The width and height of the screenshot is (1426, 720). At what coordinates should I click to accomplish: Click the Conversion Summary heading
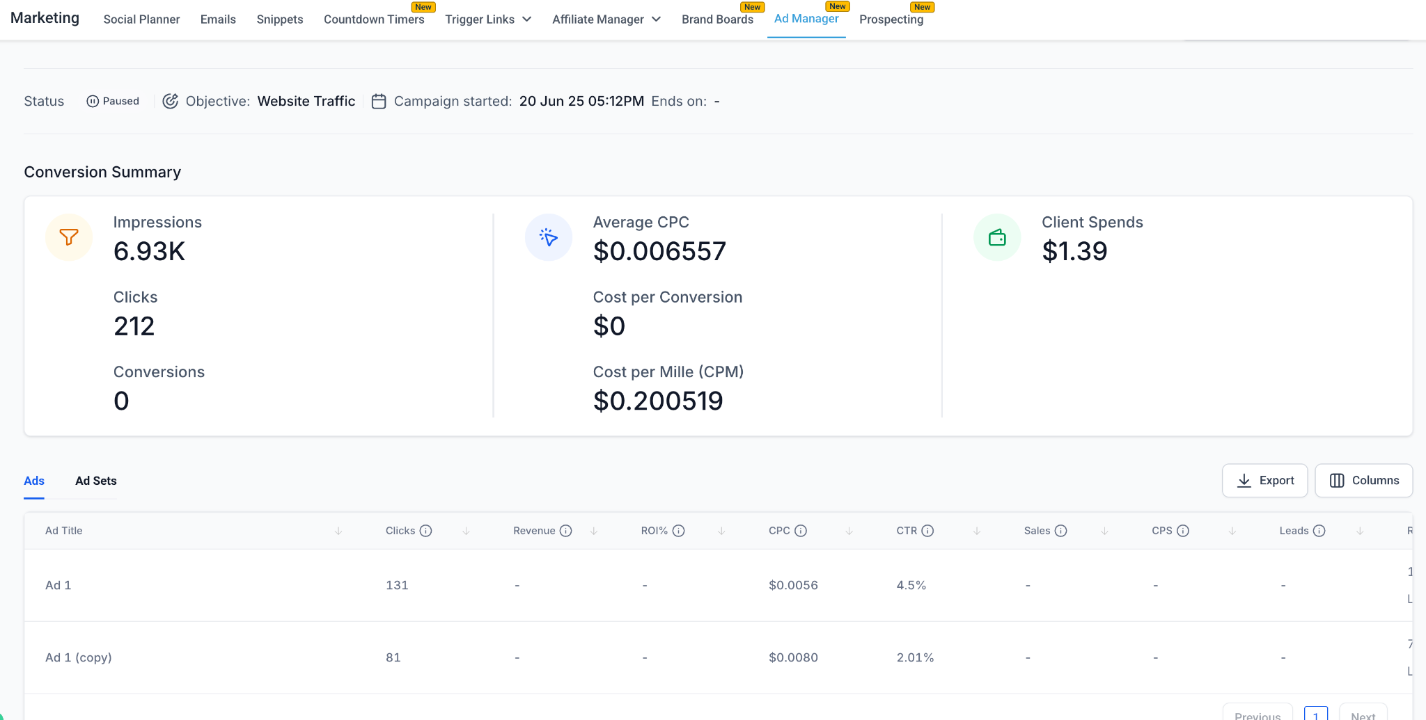(x=102, y=172)
